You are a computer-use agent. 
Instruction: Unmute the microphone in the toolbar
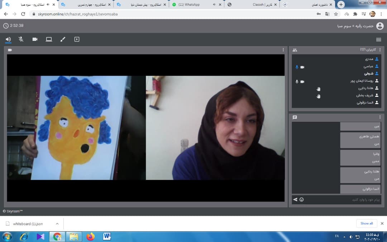tap(21, 39)
